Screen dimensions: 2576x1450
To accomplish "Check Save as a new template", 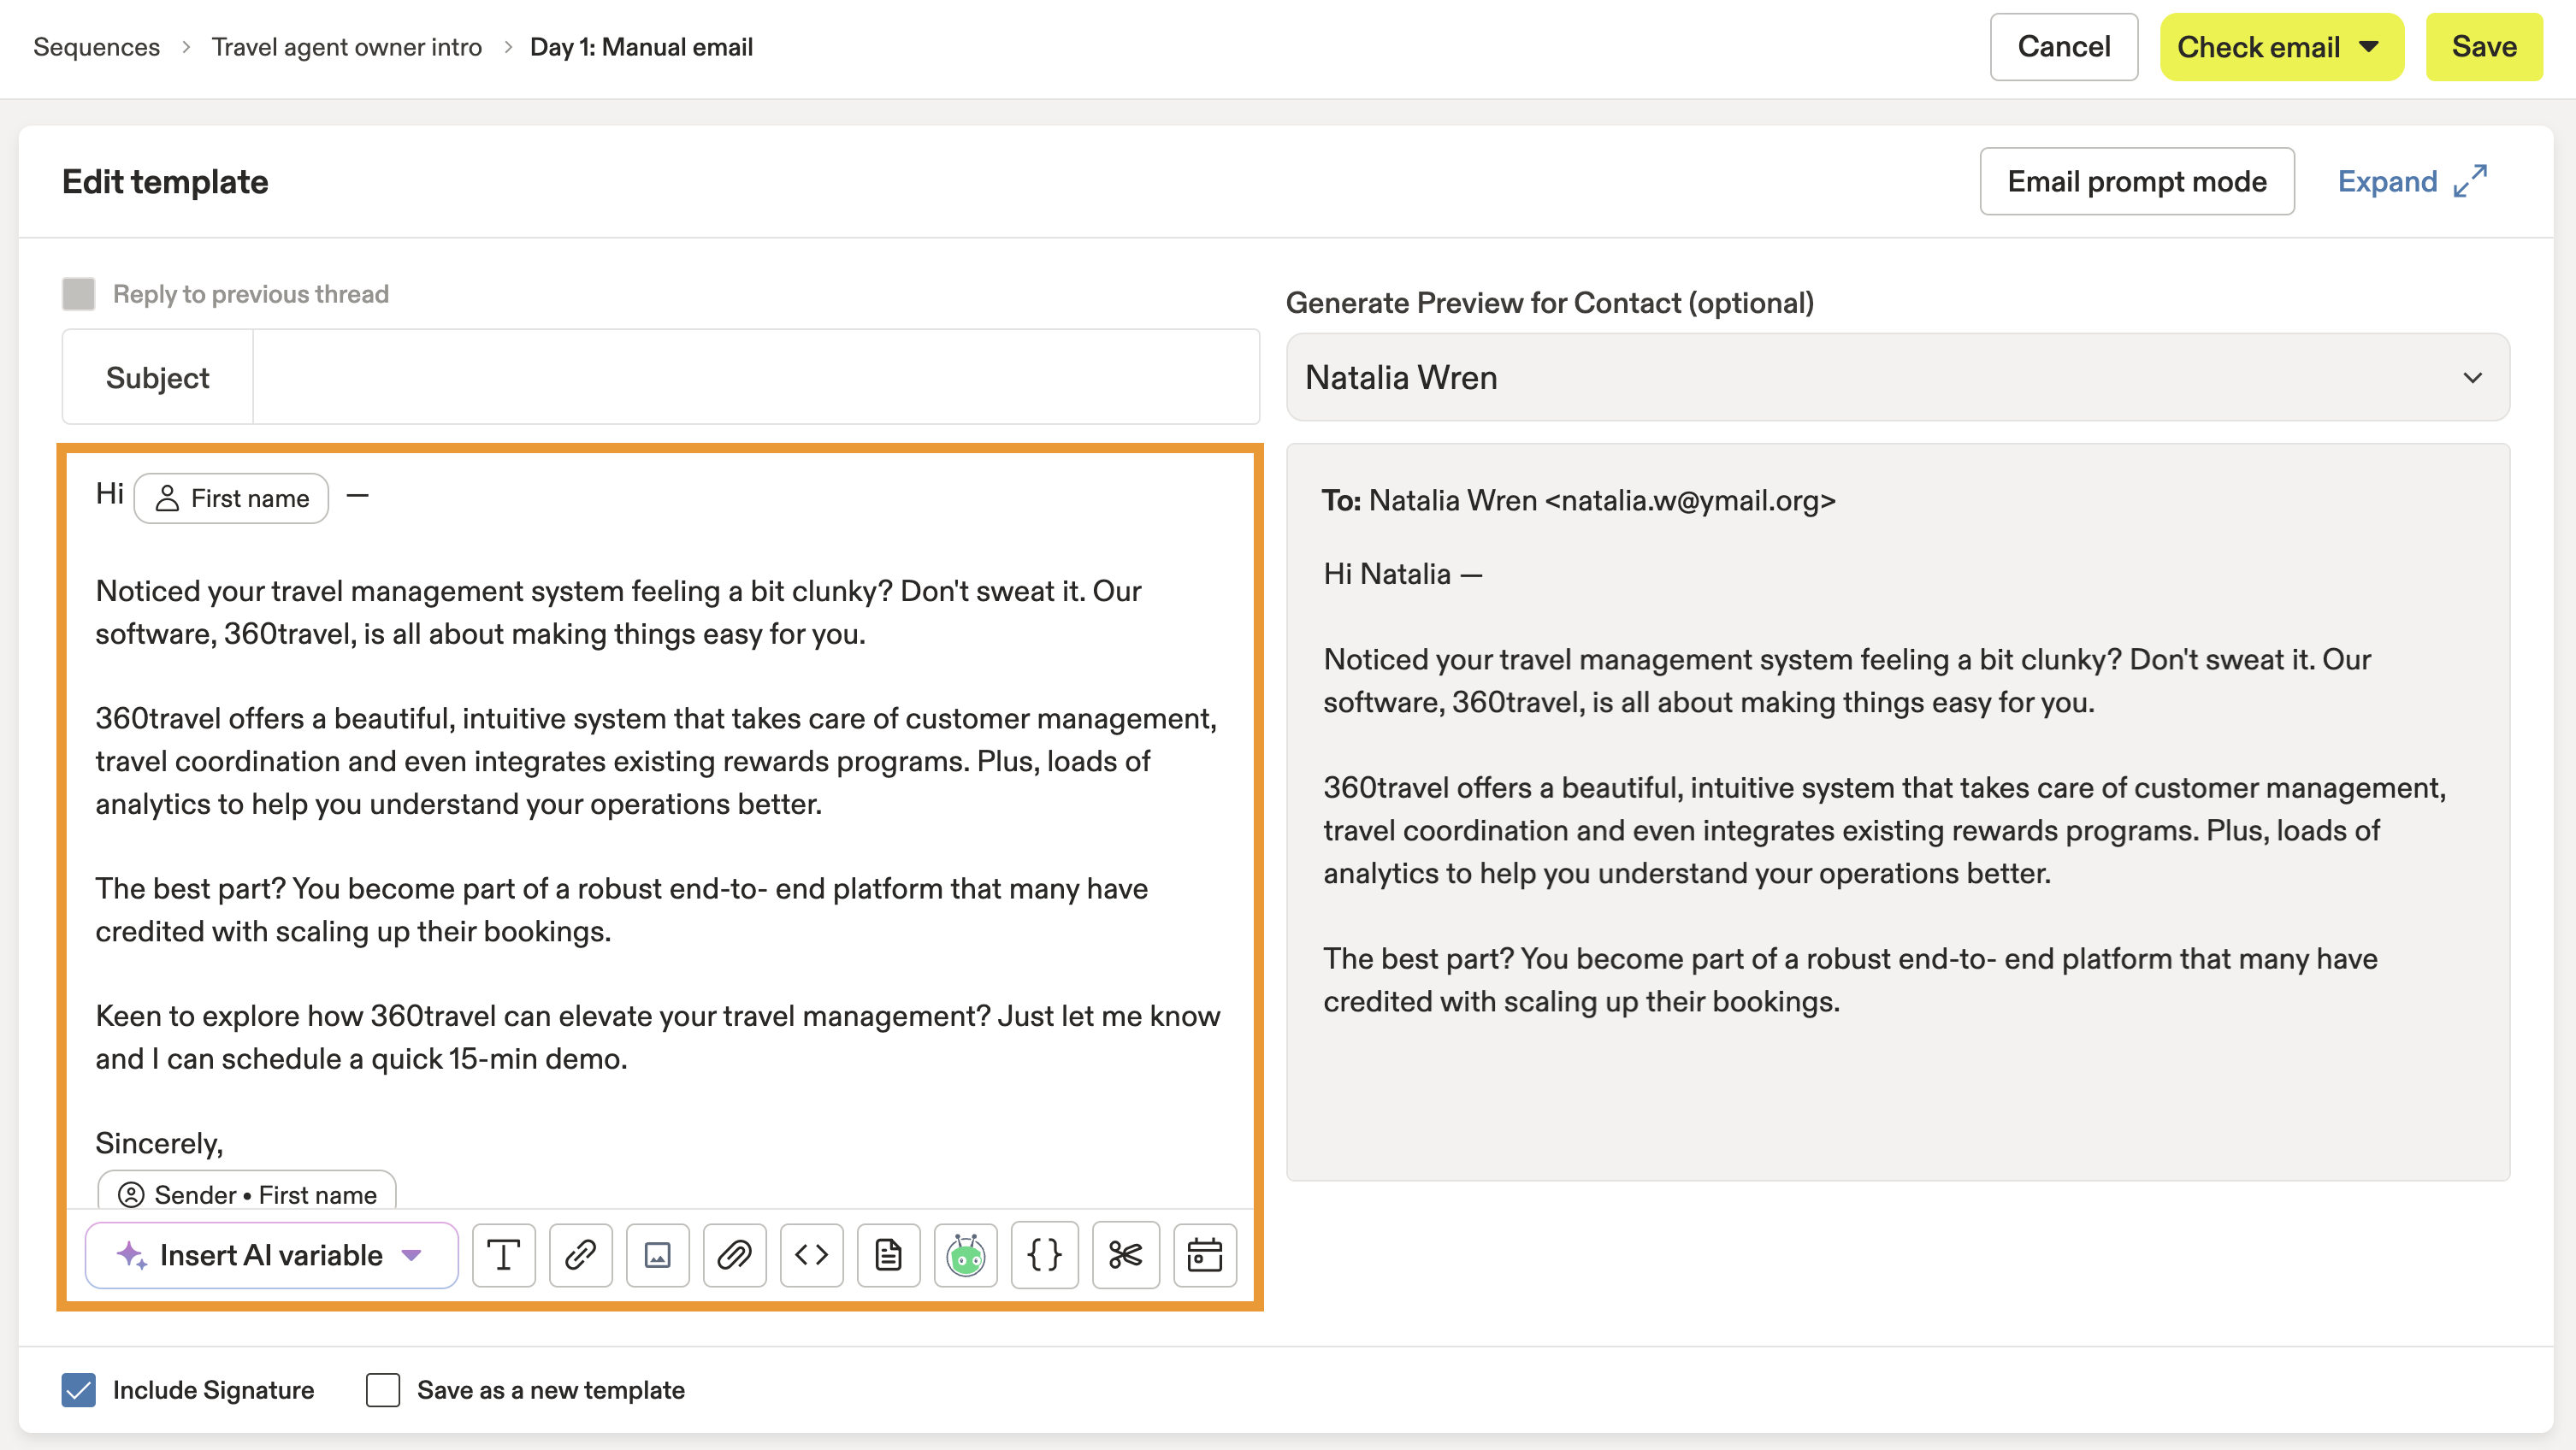I will point(383,1389).
